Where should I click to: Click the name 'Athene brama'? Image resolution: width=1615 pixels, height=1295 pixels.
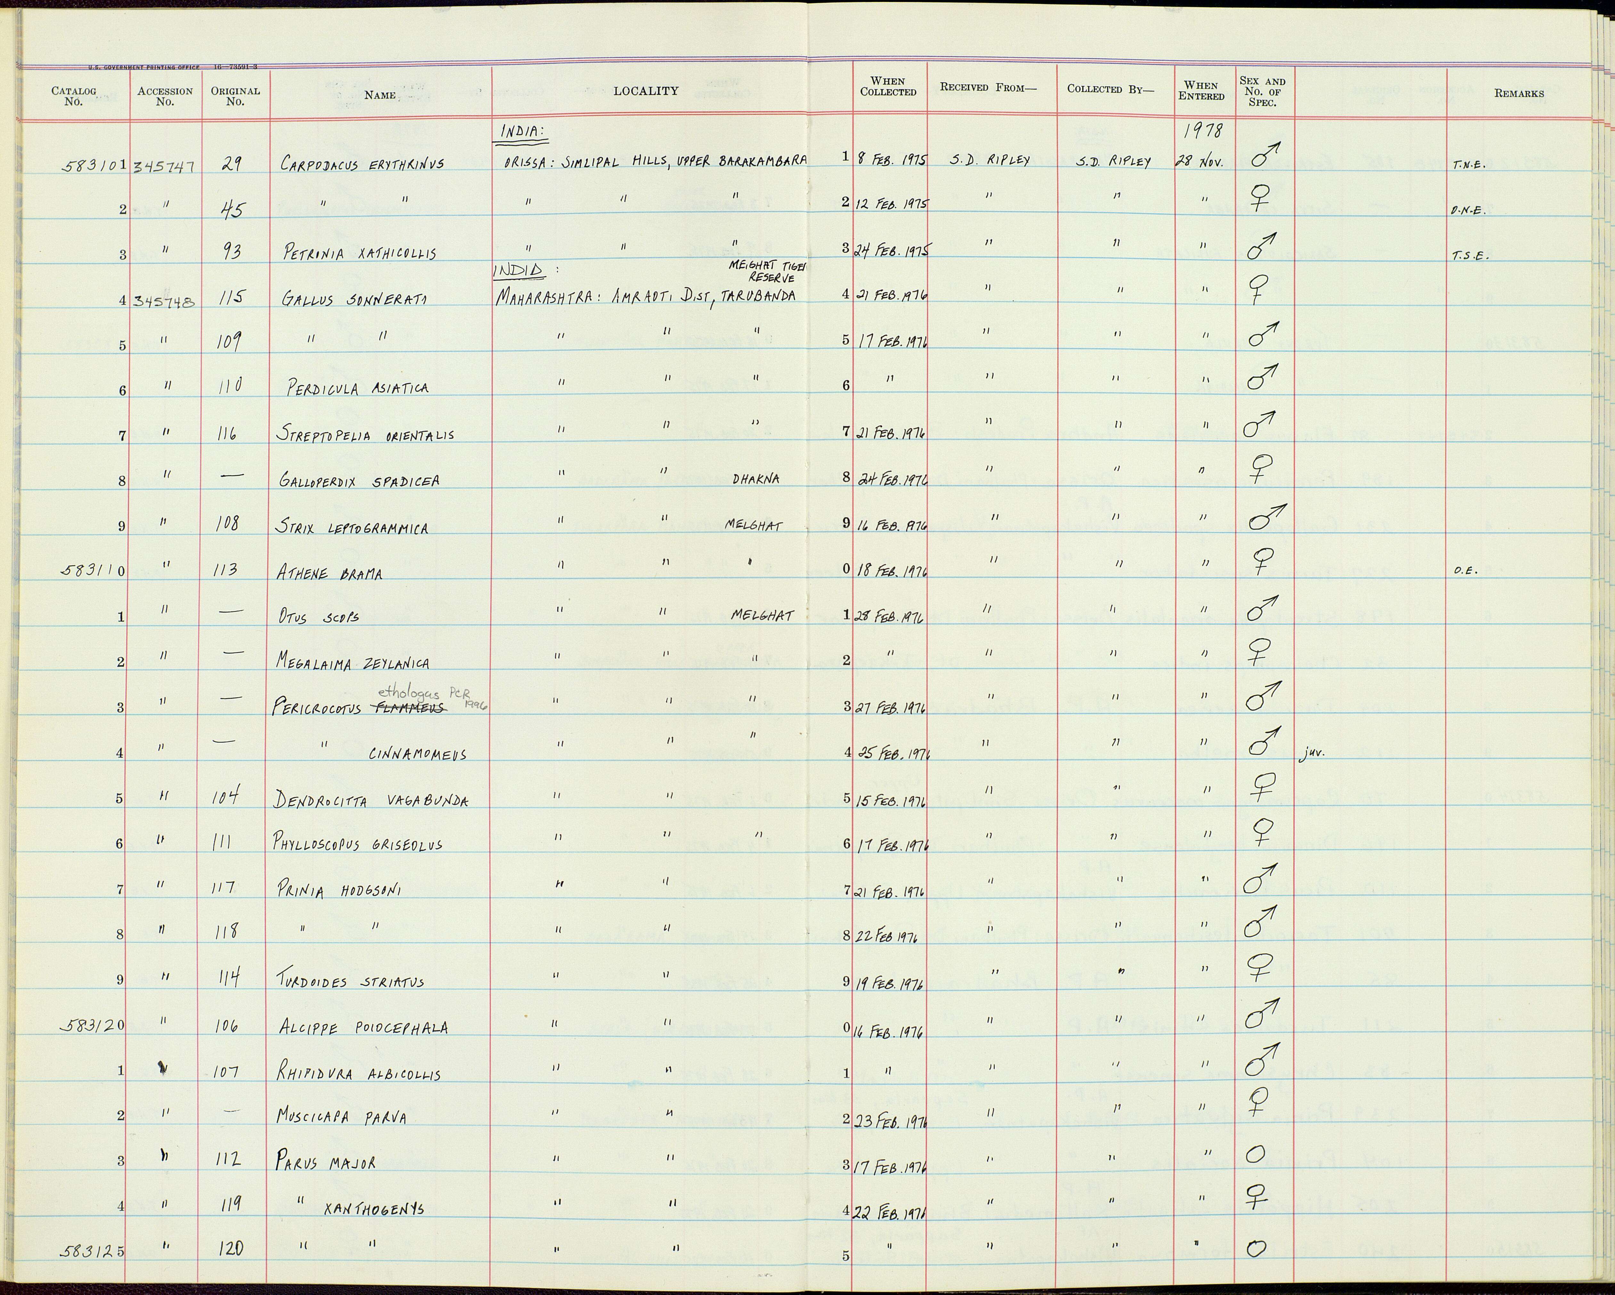(330, 574)
